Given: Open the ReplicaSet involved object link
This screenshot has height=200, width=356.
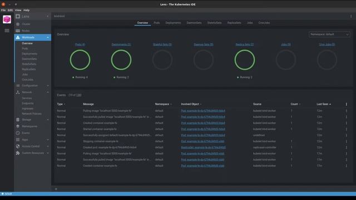Looking at the screenshot, I should [x=204, y=147].
